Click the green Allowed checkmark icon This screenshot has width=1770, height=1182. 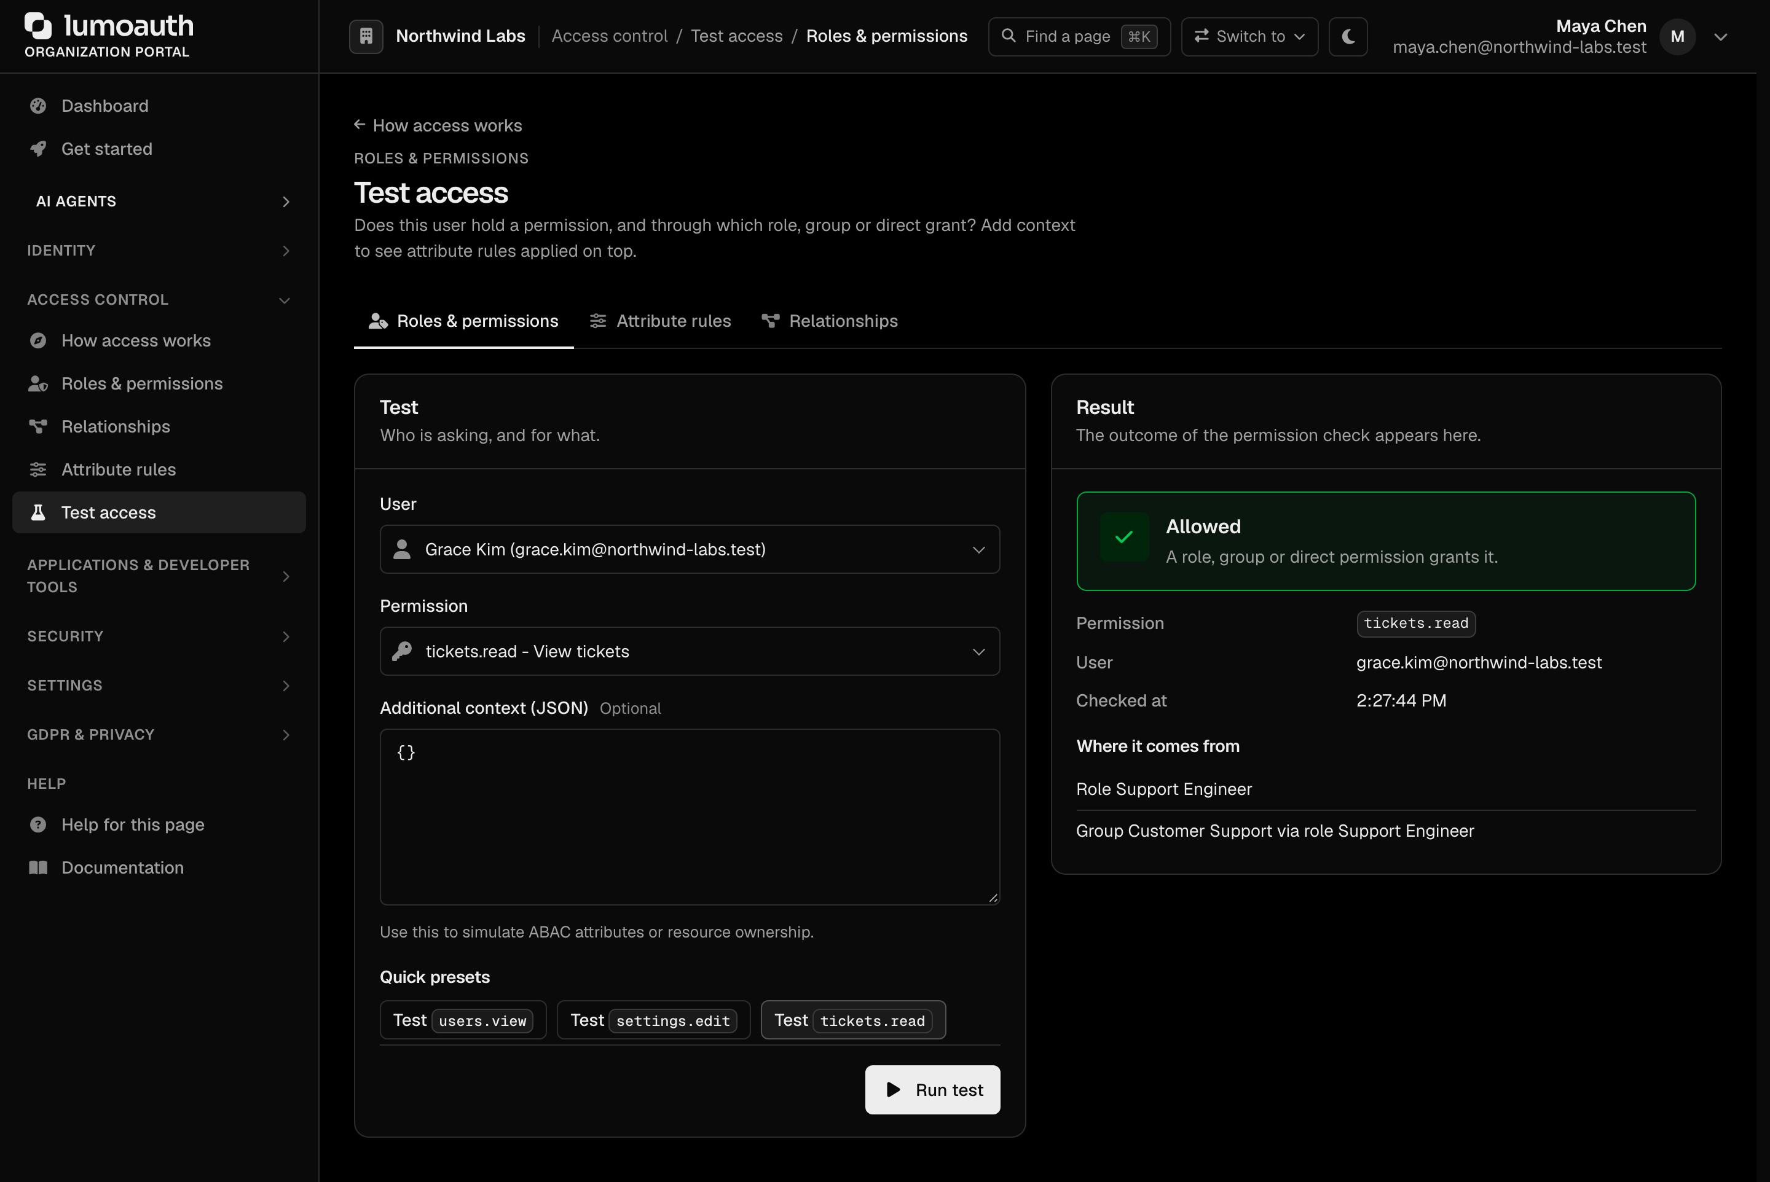click(x=1123, y=538)
